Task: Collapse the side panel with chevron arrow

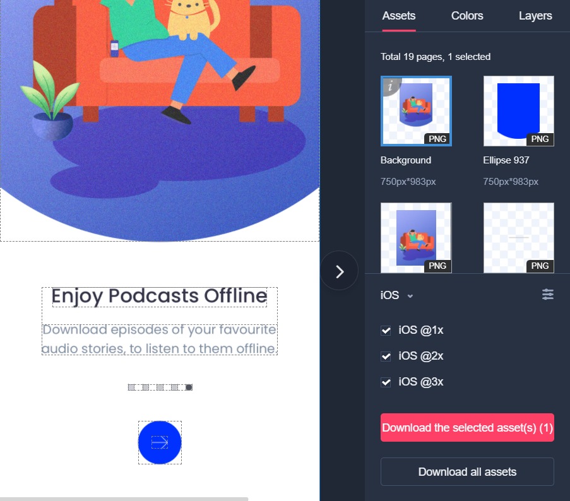Action: 339,271
